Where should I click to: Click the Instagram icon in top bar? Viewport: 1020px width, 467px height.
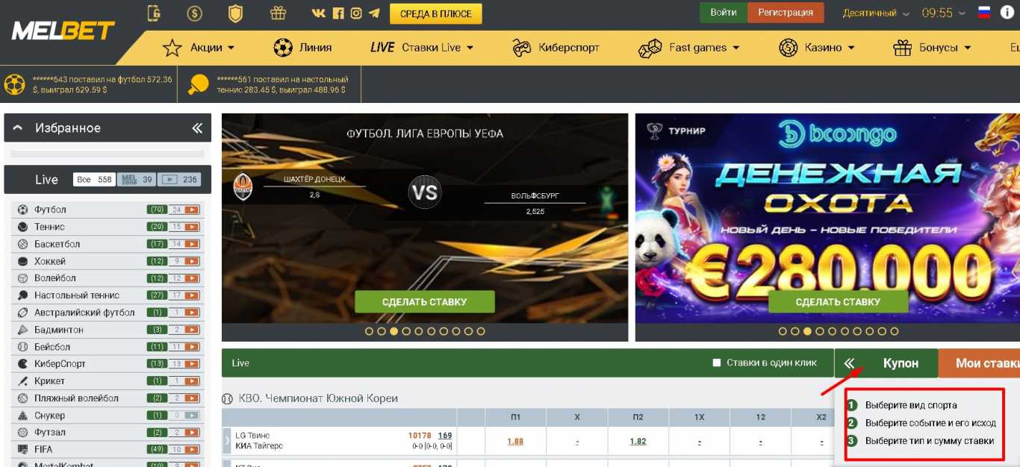[x=356, y=13]
